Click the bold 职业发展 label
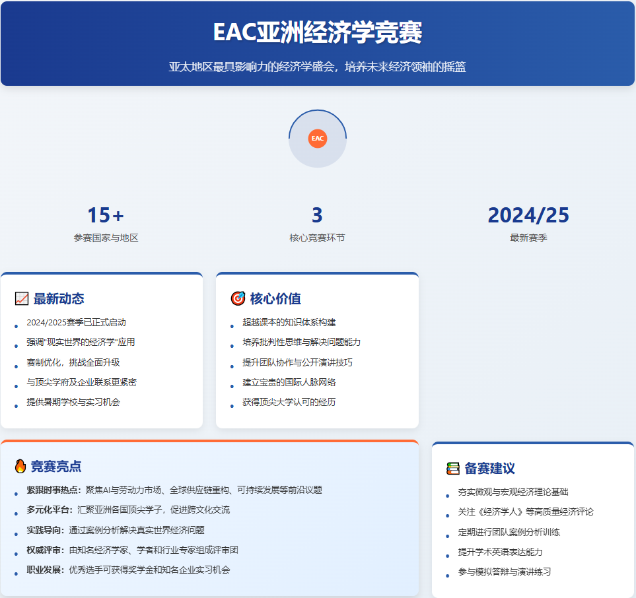The height and width of the screenshot is (598, 636). tap(46, 570)
